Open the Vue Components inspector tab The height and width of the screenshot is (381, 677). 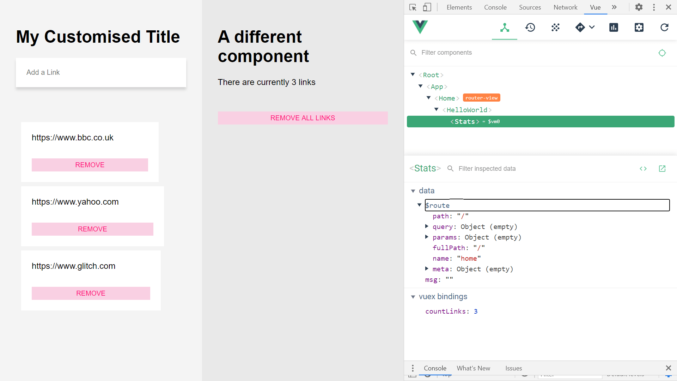point(505,28)
